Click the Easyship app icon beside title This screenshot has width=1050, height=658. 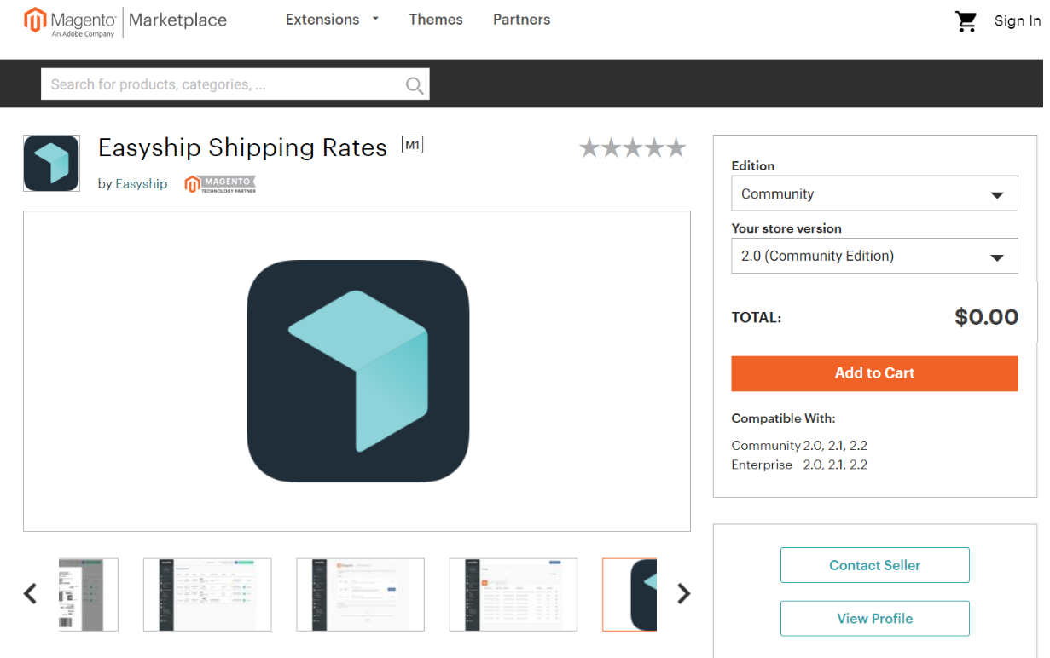tap(51, 163)
